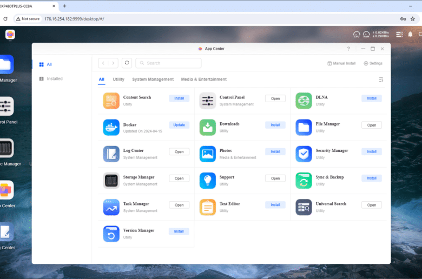Screen dimensions: 422x279
Task: Click the Content Search app icon
Action: [111, 101]
